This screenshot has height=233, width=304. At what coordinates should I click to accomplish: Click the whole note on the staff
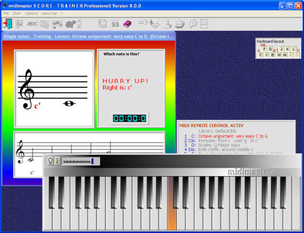click(x=69, y=104)
